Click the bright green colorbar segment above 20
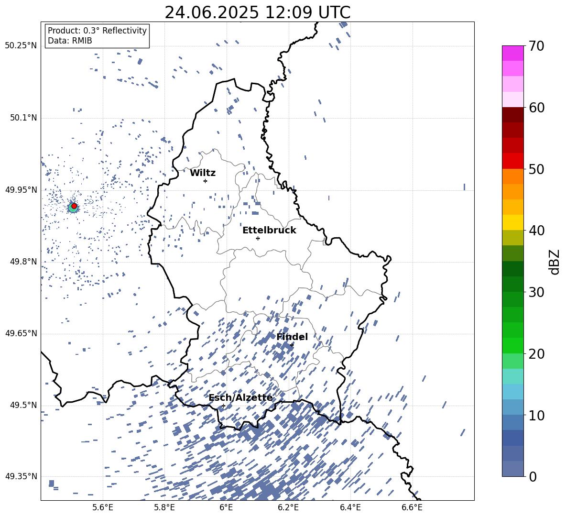The height and width of the screenshot is (517, 566). (x=513, y=345)
